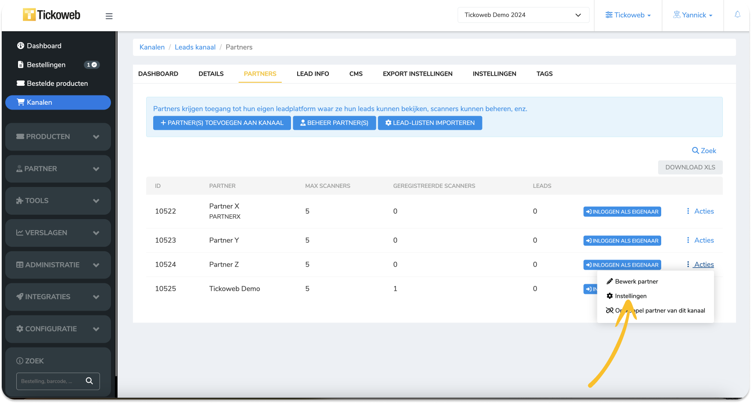Expand the PARTNER sidebar section
The image size is (751, 403).
point(58,169)
